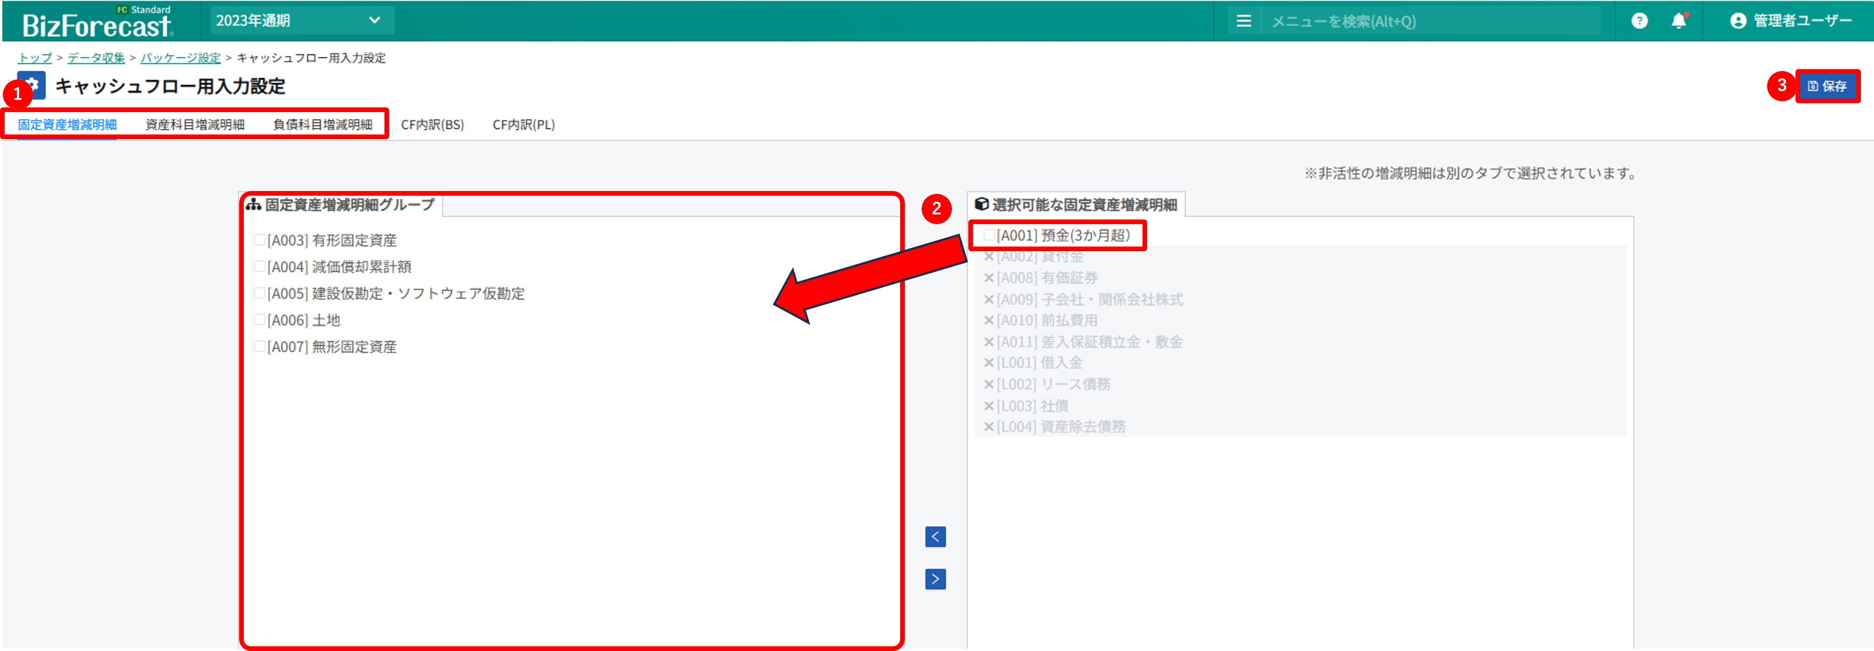
Task: Open the notifications bell icon
Action: click(x=1678, y=21)
